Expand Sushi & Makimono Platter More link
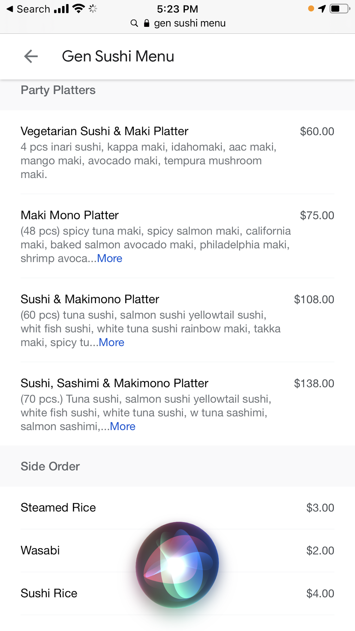Image resolution: width=355 pixels, height=631 pixels. [x=111, y=342]
